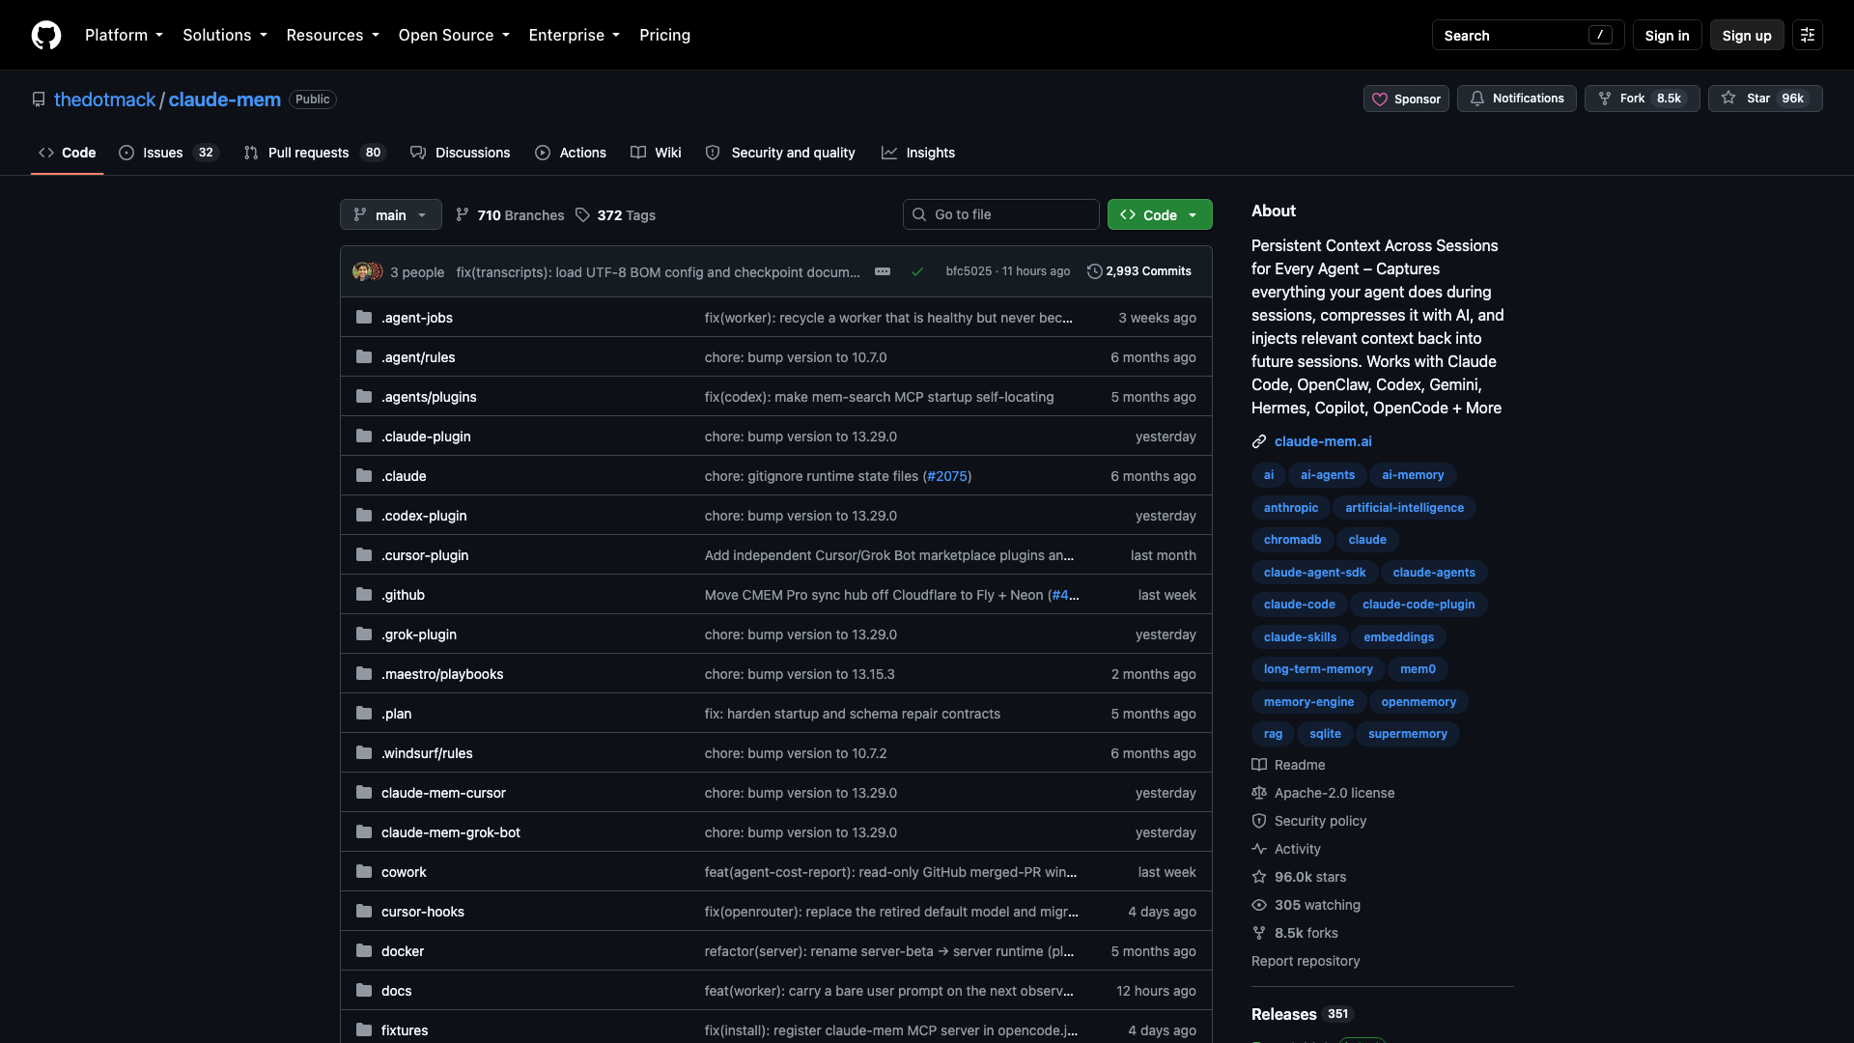Screen dimensions: 1854x1043
Task: Select the Security policy shield icon
Action: (1259, 821)
